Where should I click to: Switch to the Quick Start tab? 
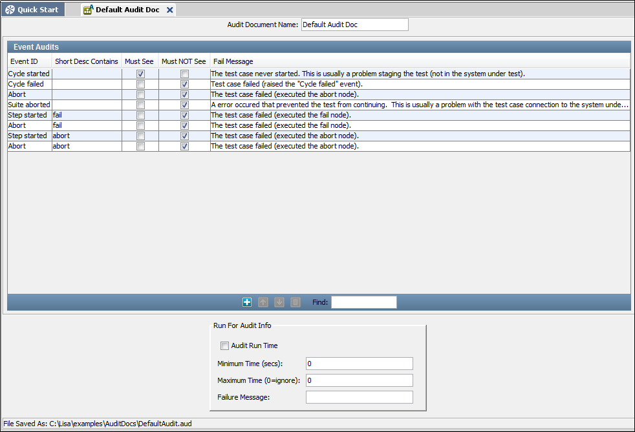tap(33, 10)
